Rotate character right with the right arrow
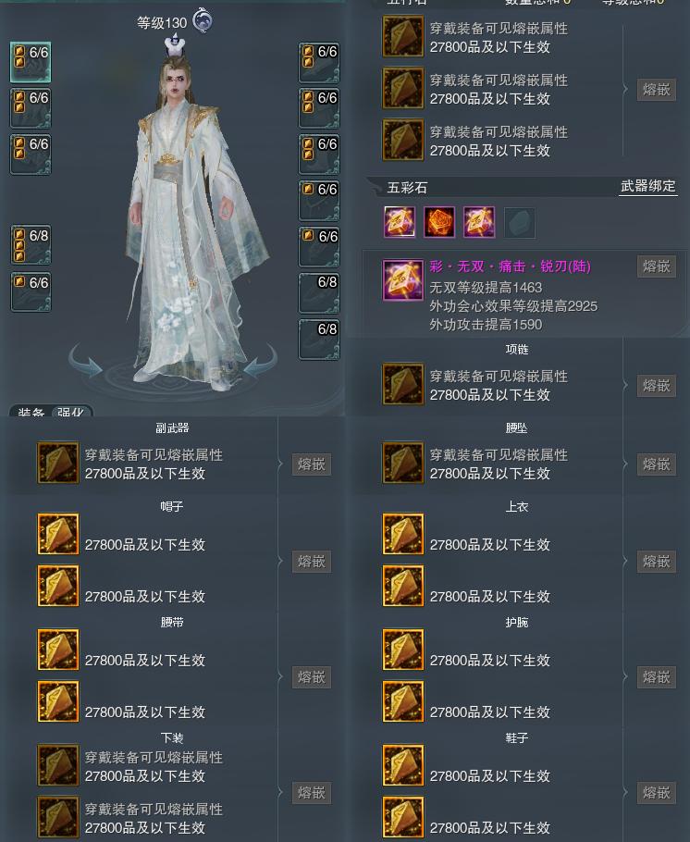Screen dimensions: 690x842 coord(259,360)
